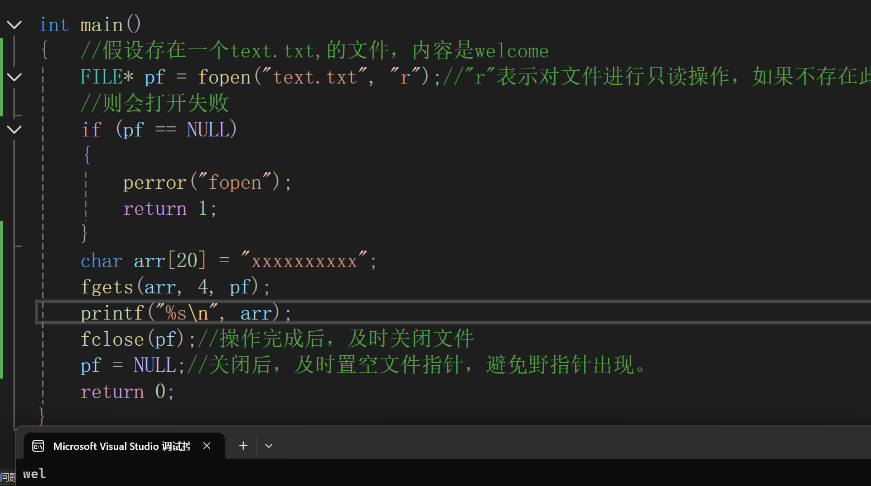Click green change bar beside char arr line

pos(3,260)
